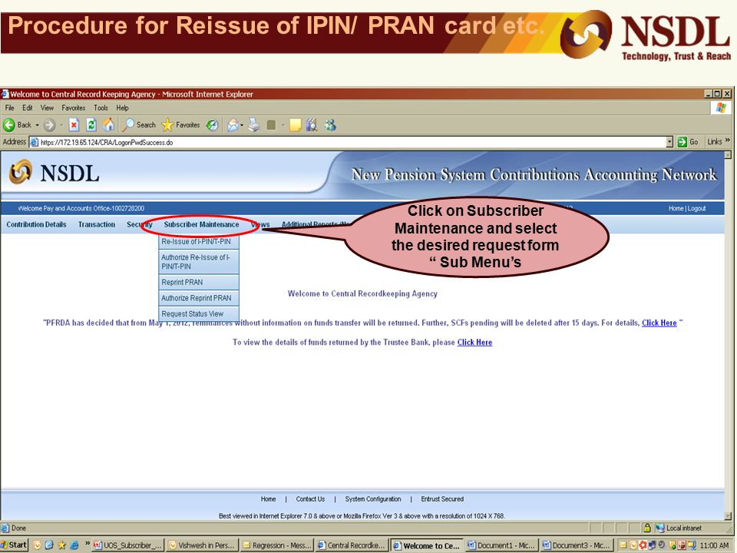Select Re-Issue of I-PIN/T-PIN submenu item
The height and width of the screenshot is (553, 737).
(199, 242)
